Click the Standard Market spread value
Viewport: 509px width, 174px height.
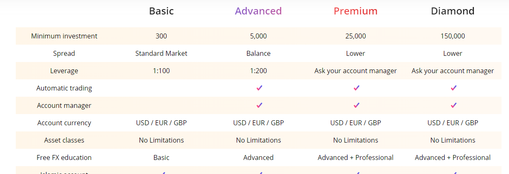[x=162, y=53]
